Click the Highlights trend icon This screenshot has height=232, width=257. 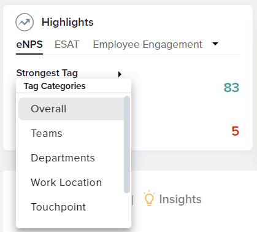point(25,22)
